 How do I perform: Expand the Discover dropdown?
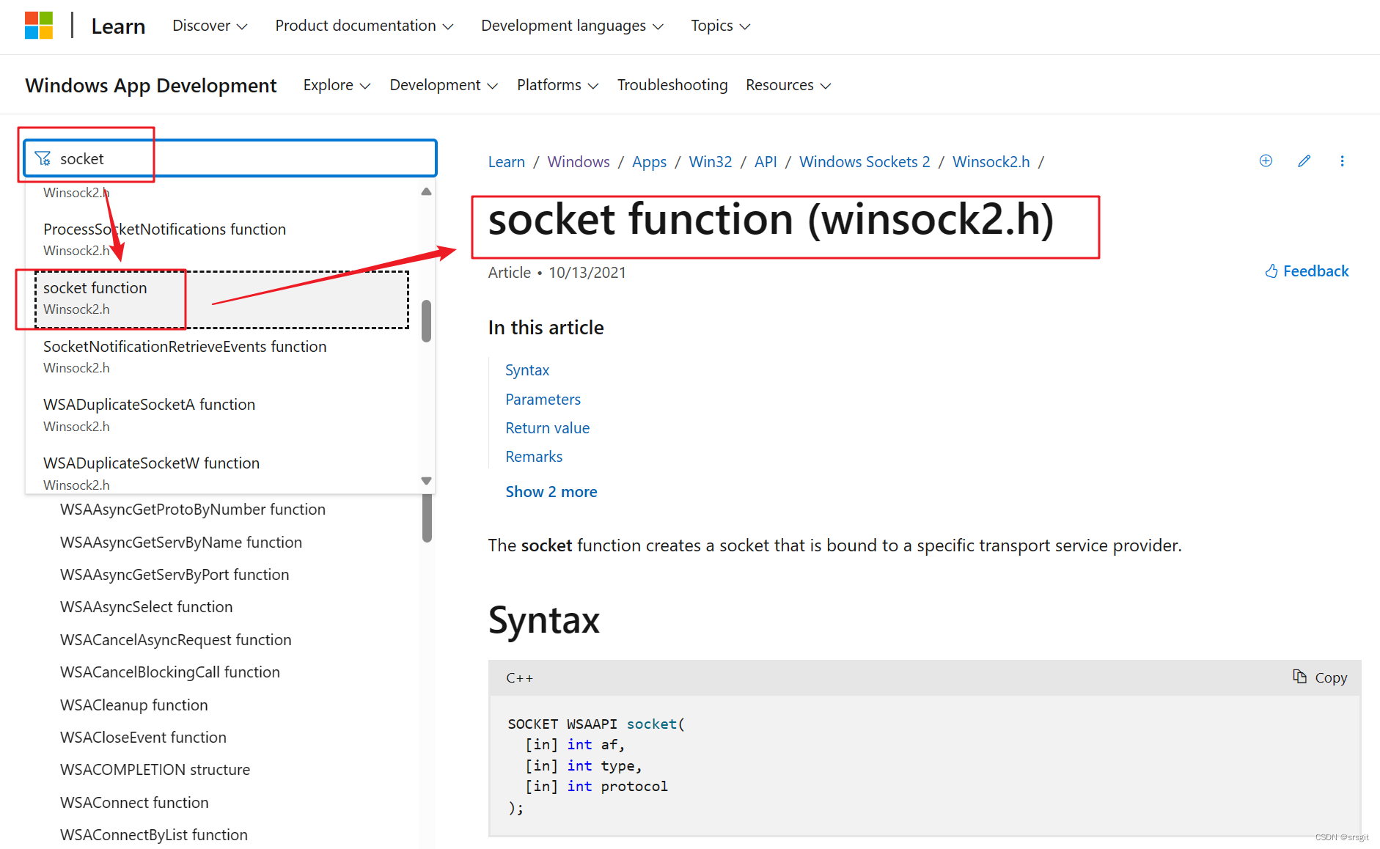click(209, 25)
